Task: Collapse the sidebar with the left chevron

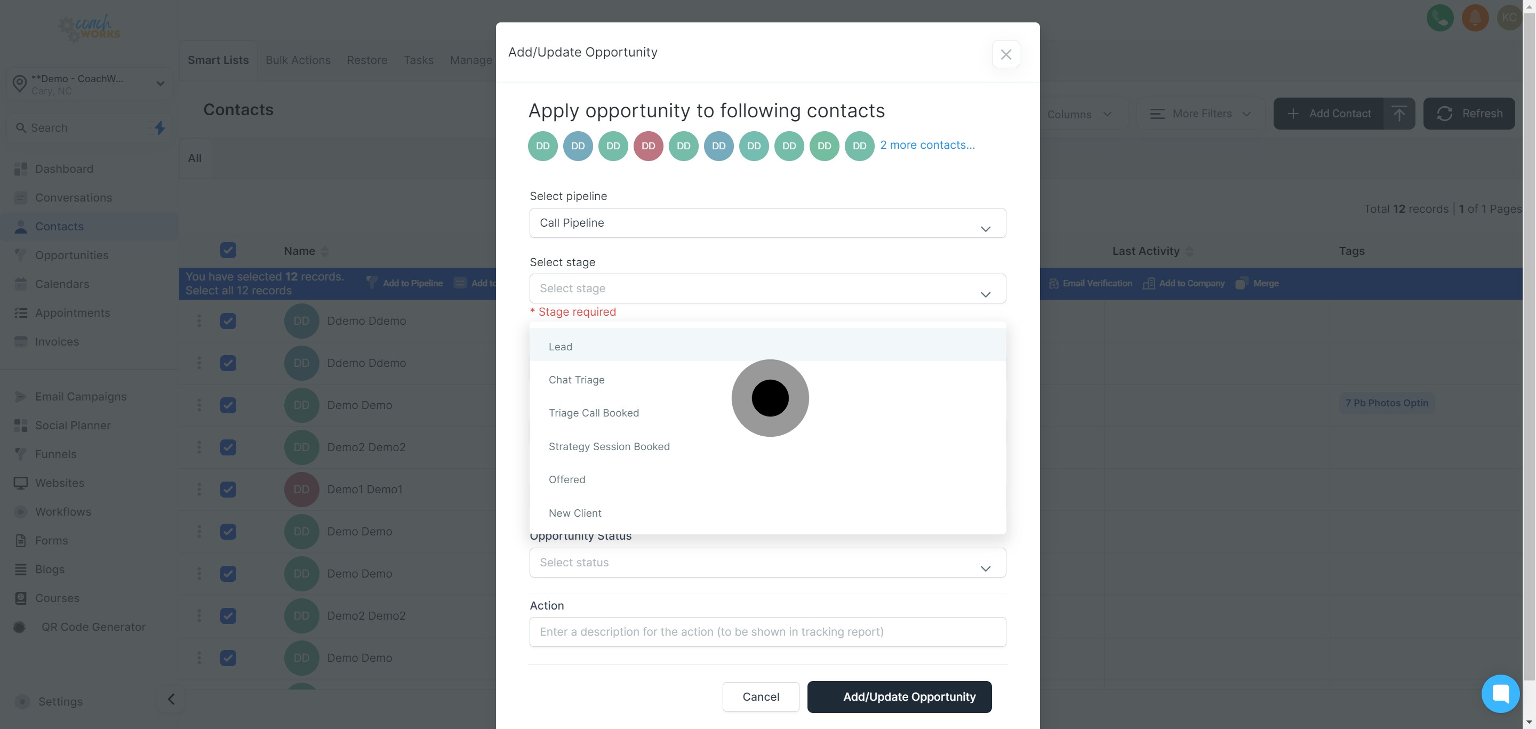Action: (x=171, y=699)
